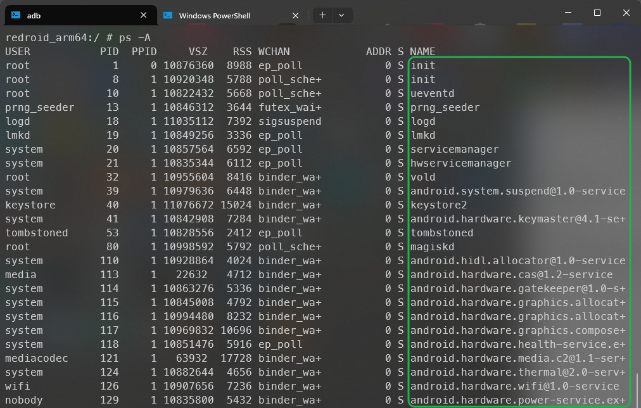
Task: Click the process name 'servicemanager'
Action: pyautogui.click(x=454, y=150)
